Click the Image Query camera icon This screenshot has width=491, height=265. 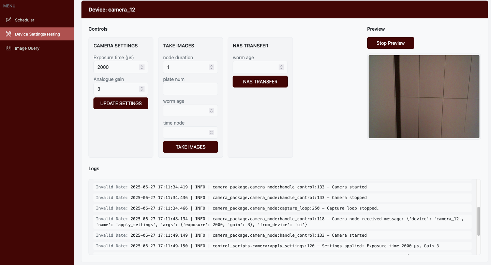pyautogui.click(x=9, y=48)
